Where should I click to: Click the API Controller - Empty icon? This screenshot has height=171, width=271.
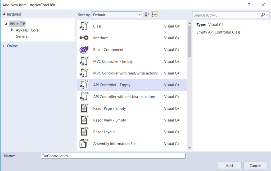coord(84,85)
